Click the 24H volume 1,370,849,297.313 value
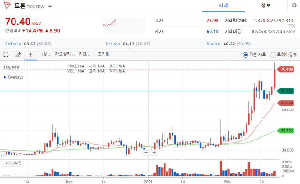300x184 pixels. 273,21
